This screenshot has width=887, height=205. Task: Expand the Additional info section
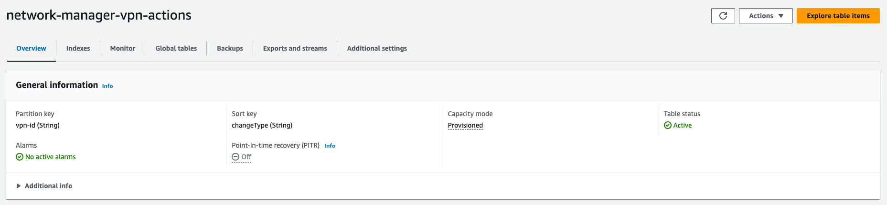(x=48, y=186)
